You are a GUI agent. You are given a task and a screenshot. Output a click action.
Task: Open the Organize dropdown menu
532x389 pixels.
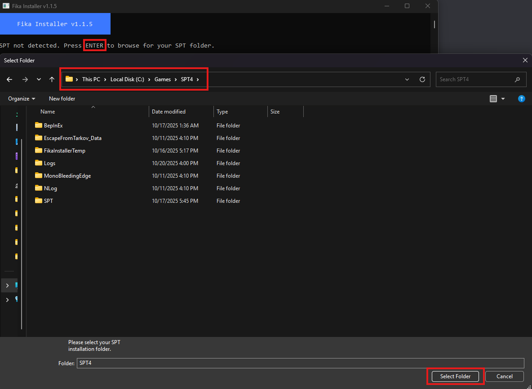(x=22, y=99)
